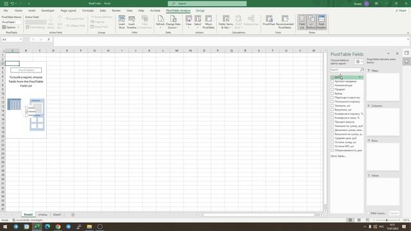Switch to Normal view in status bar
The image size is (411, 231).
click(x=350, y=220)
